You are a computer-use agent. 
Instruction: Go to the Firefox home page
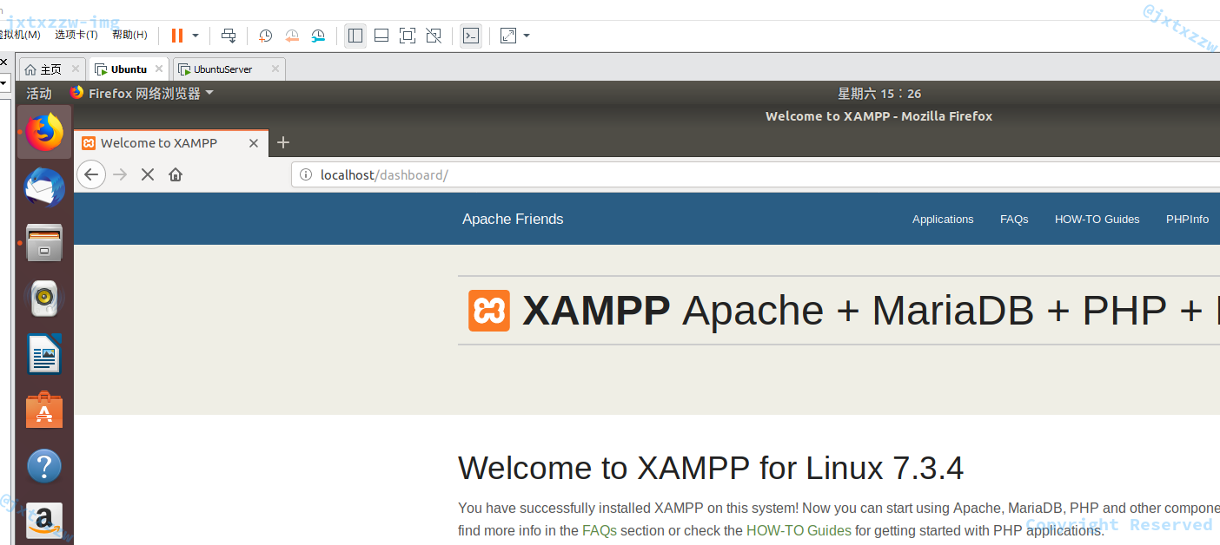176,174
